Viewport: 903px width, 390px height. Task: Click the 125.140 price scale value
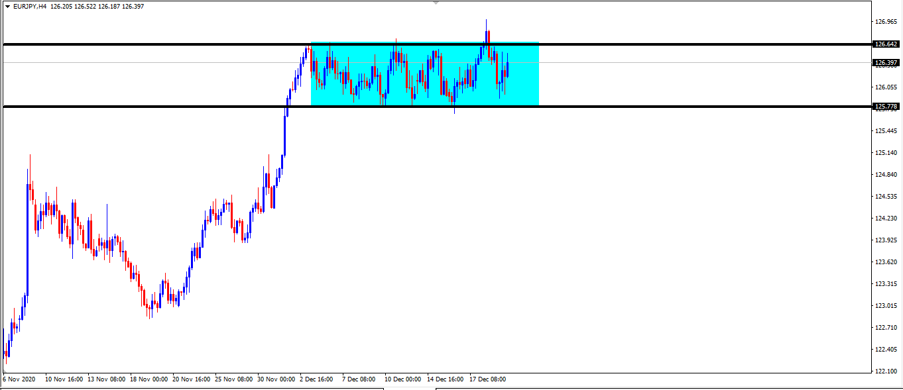(886, 153)
